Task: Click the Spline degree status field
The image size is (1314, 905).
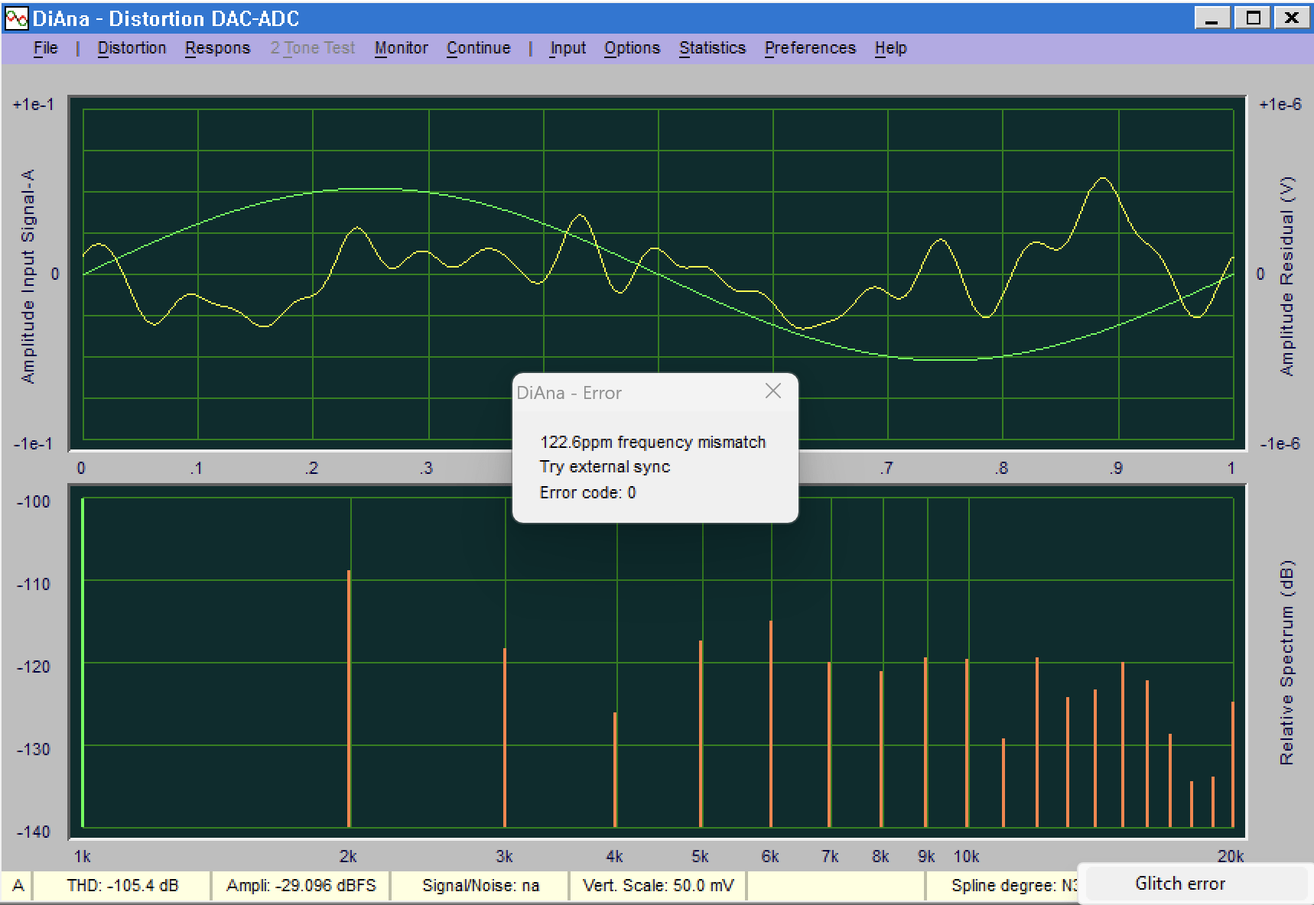Action: pyautogui.click(x=1003, y=886)
